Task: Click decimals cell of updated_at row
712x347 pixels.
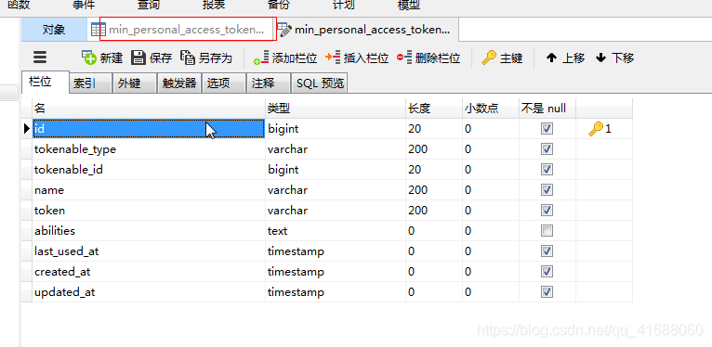Action: click(491, 291)
